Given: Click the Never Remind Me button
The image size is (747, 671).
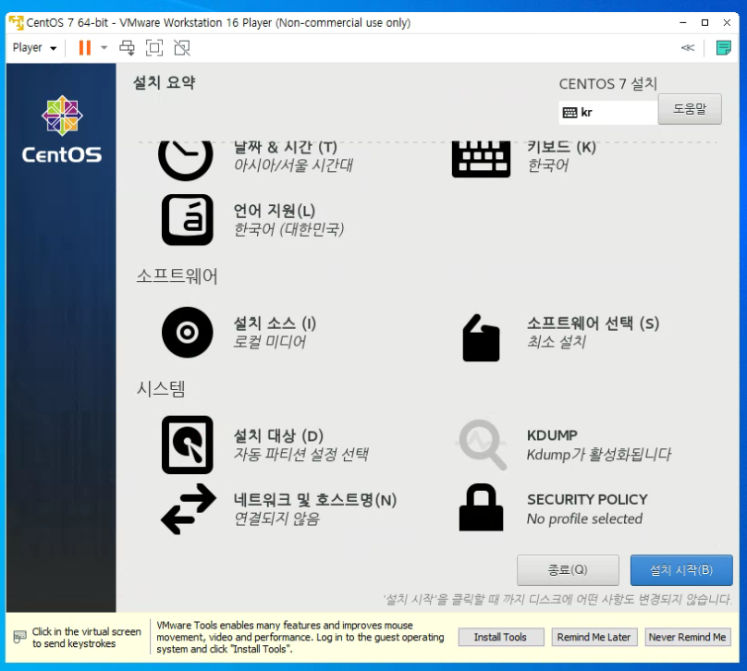Looking at the screenshot, I should [x=688, y=637].
